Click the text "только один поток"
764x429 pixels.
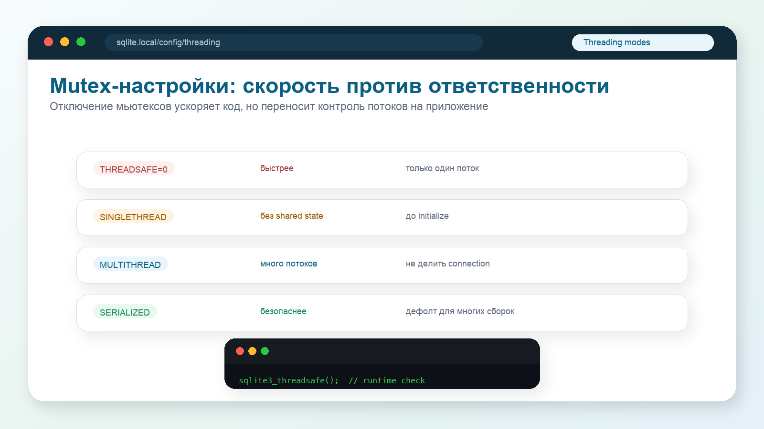[442, 168]
